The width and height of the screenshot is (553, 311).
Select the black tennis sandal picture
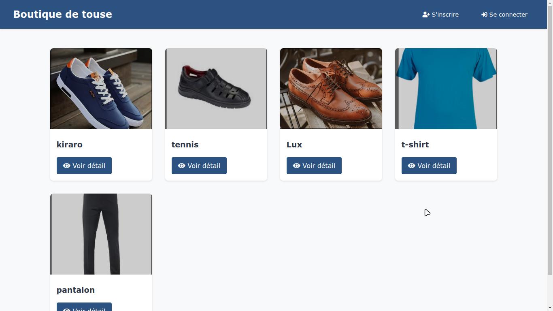pos(216,89)
